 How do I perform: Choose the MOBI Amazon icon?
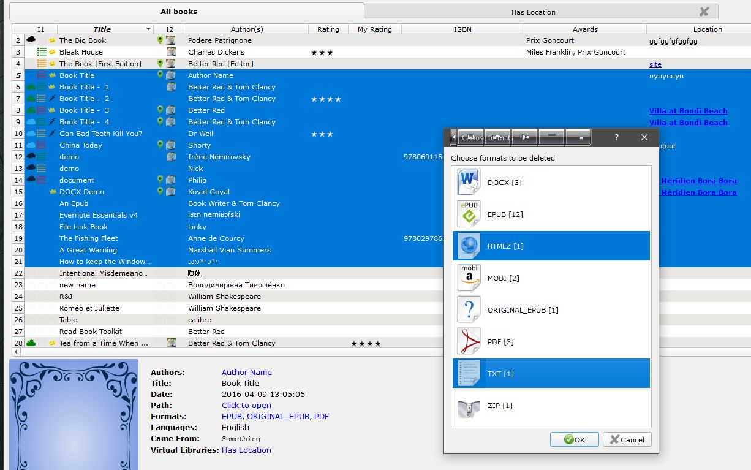(469, 278)
